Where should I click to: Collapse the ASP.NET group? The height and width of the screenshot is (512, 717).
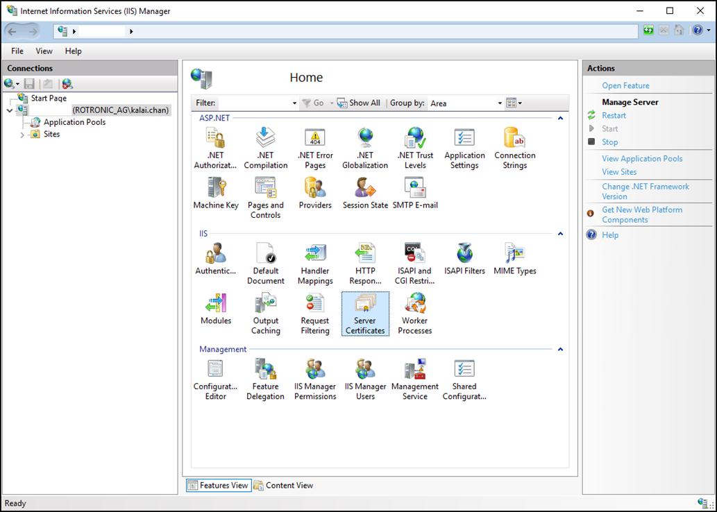[x=560, y=119]
